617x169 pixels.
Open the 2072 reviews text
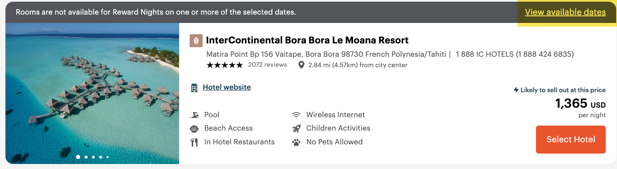pyautogui.click(x=267, y=65)
